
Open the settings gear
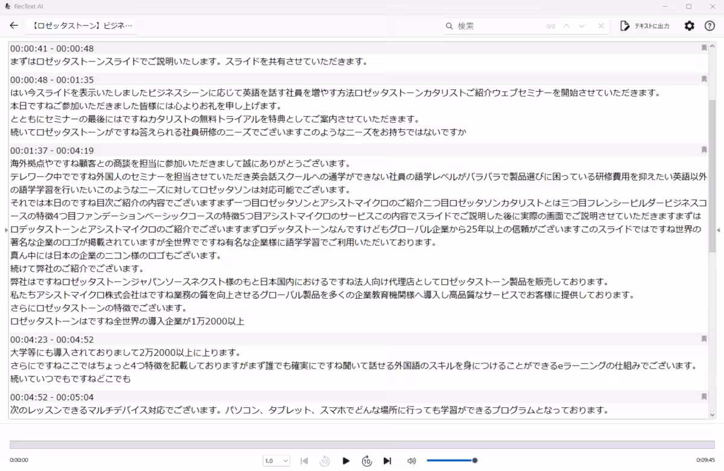click(690, 26)
